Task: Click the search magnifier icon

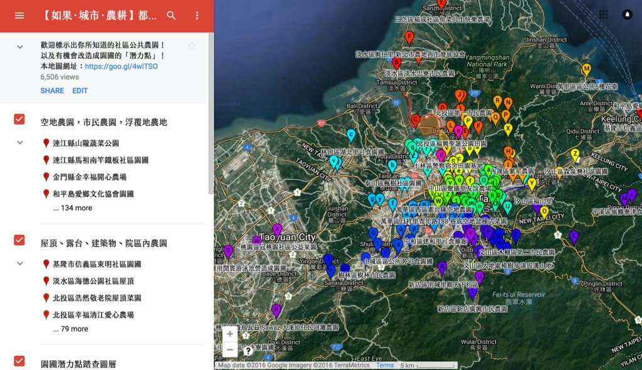Action: [x=171, y=16]
